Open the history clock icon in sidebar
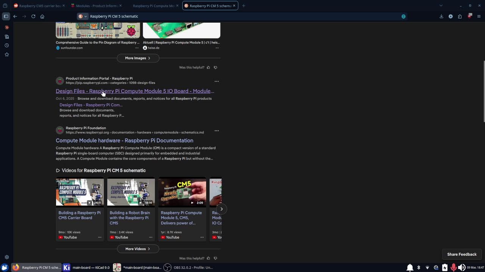Viewport: 485px width, 272px height. coord(6,45)
